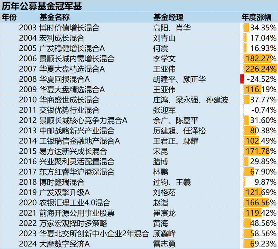The height and width of the screenshot is (249, 278).
Task: Select manager cell 张迎军
Action: [x=165, y=110]
